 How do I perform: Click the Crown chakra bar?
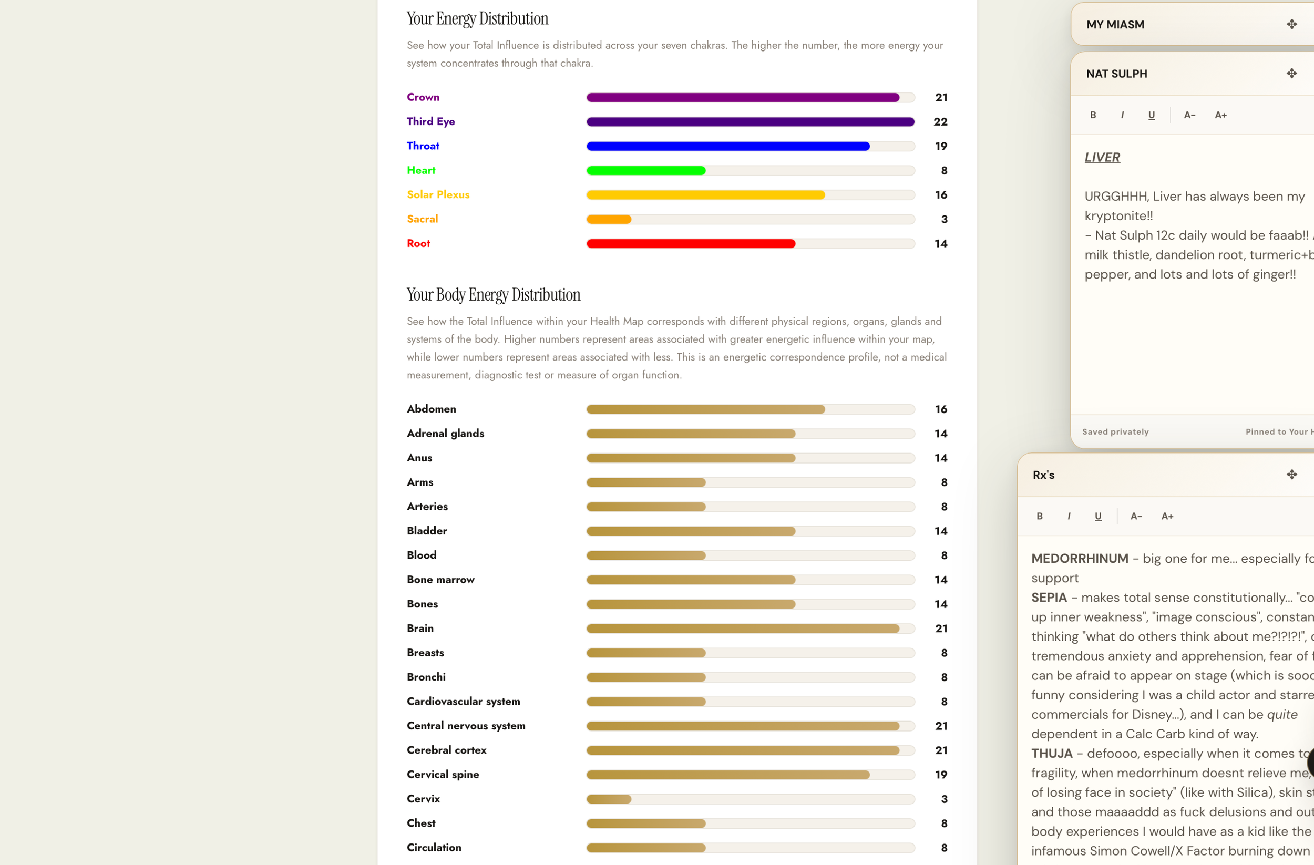[751, 98]
